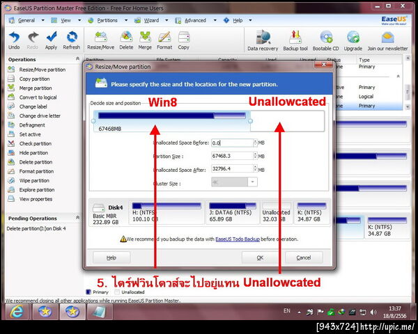Open the EaseUS Todo Backup link

coord(238,239)
